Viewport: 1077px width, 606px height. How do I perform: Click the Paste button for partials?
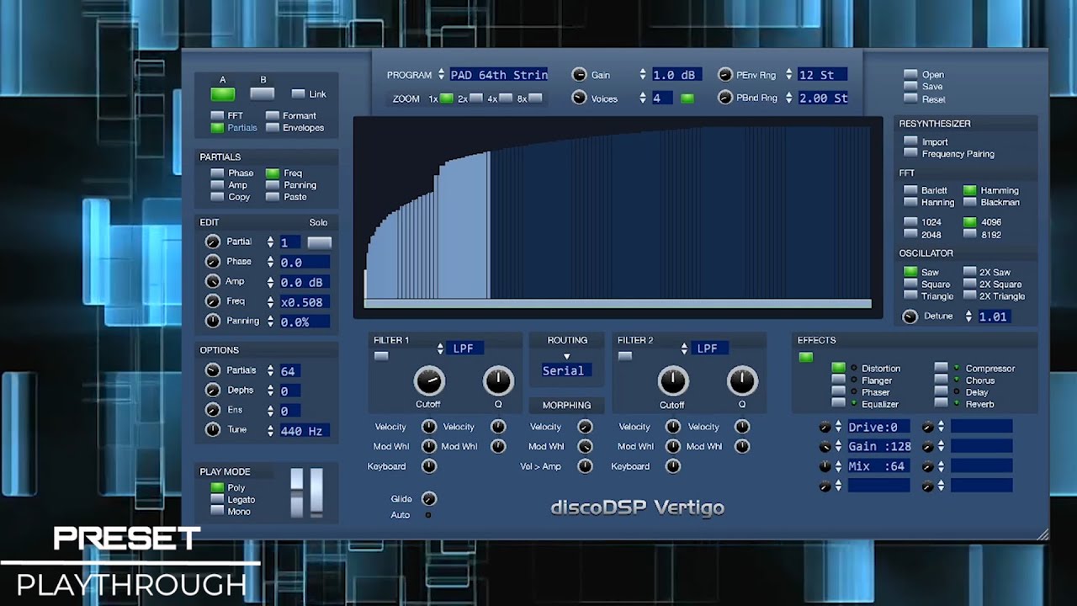[273, 197]
